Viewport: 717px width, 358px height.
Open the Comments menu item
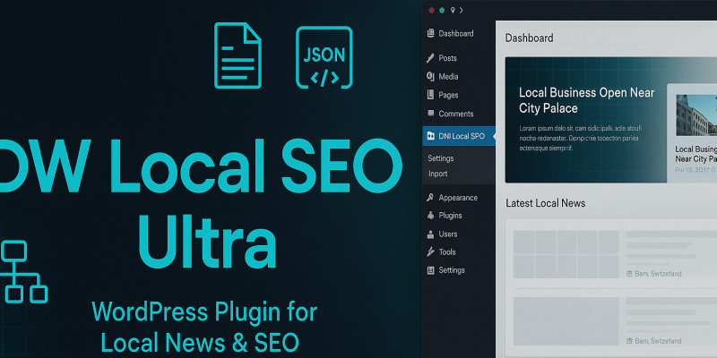click(x=456, y=114)
